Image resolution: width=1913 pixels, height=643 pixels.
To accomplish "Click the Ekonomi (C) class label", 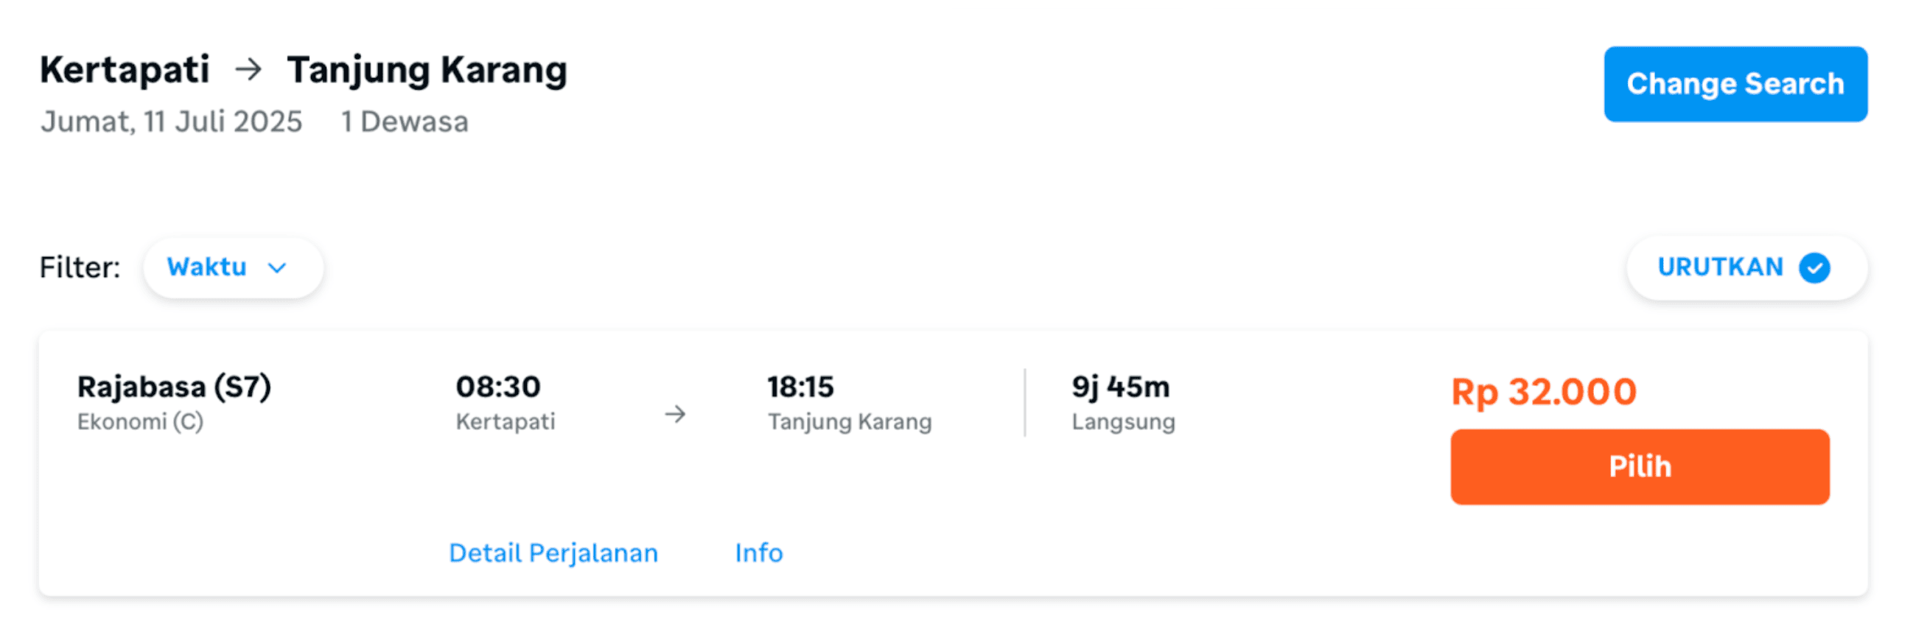I will [x=140, y=422].
